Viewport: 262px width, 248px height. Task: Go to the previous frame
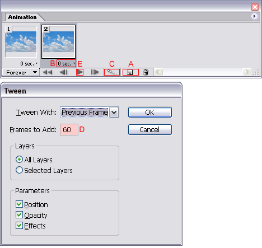(x=63, y=72)
